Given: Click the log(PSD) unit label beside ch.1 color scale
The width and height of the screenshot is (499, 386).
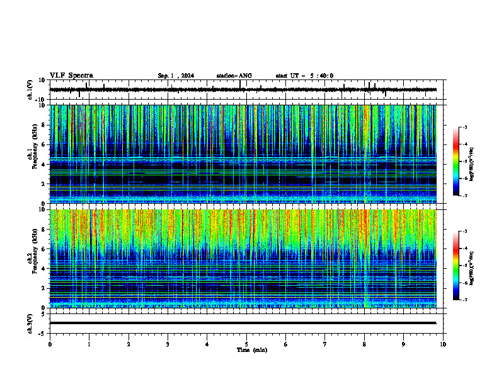Looking at the screenshot, I should 472,165.
